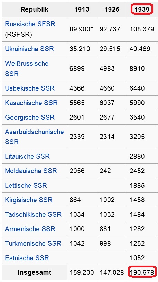Select the Republik column header

click(35, 10)
